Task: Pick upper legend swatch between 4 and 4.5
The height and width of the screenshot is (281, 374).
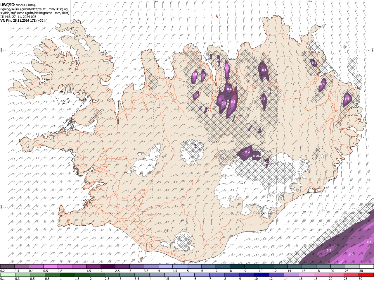Action: (165, 266)
